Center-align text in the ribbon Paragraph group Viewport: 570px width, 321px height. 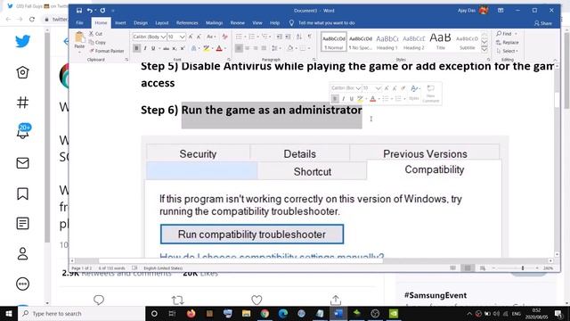(248, 48)
